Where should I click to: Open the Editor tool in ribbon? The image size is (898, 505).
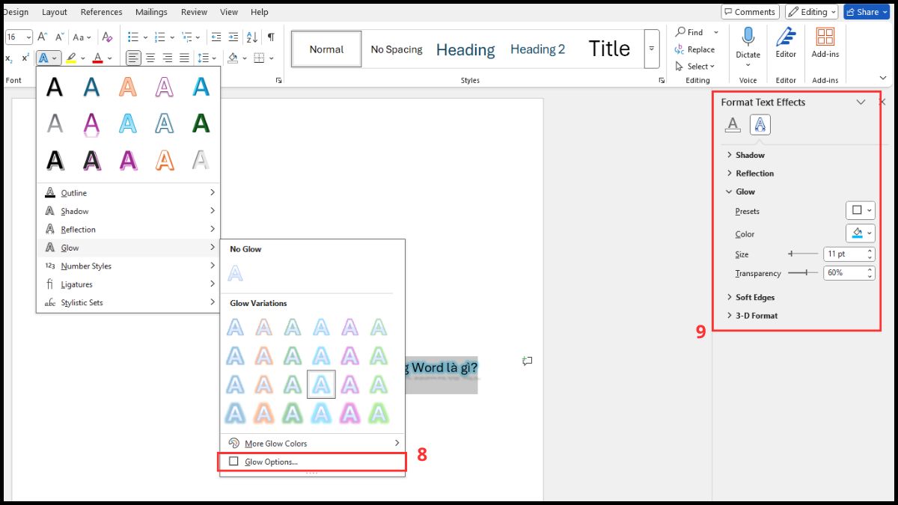[x=786, y=37]
